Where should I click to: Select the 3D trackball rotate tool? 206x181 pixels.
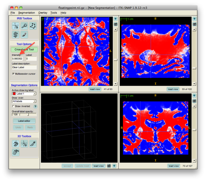coord(15,144)
